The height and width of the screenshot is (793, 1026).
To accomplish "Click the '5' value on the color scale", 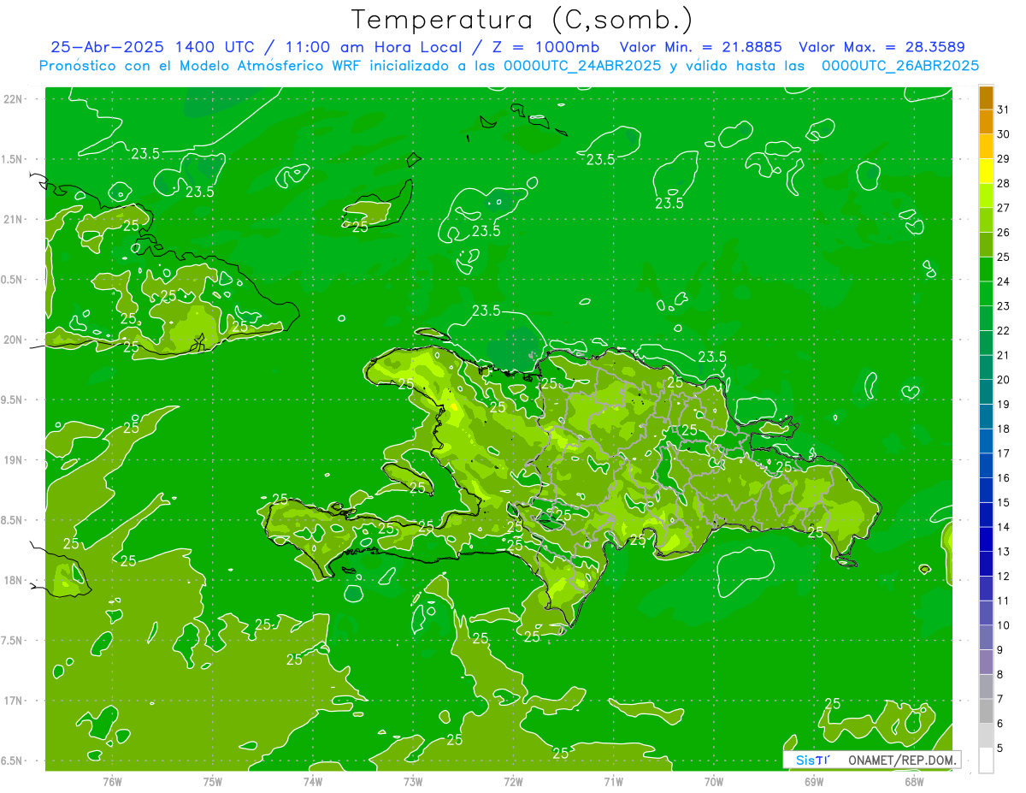I will pyautogui.click(x=1000, y=749).
